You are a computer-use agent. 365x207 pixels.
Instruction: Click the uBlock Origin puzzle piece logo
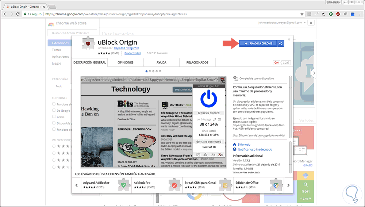(x=89, y=43)
